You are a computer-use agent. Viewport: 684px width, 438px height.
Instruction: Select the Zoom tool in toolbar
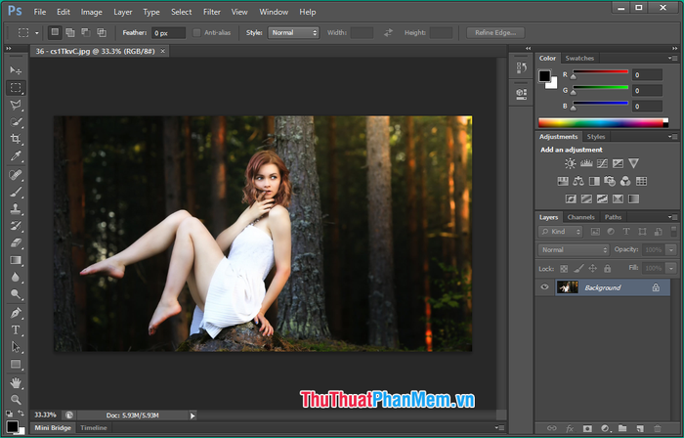(16, 399)
